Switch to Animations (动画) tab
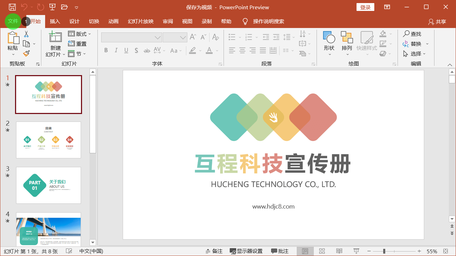 [x=113, y=22]
